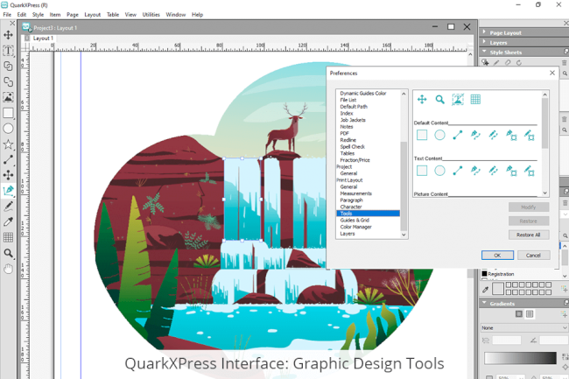
Task: Select Dynamic Guides Color in Preferences list
Action: (x=363, y=93)
